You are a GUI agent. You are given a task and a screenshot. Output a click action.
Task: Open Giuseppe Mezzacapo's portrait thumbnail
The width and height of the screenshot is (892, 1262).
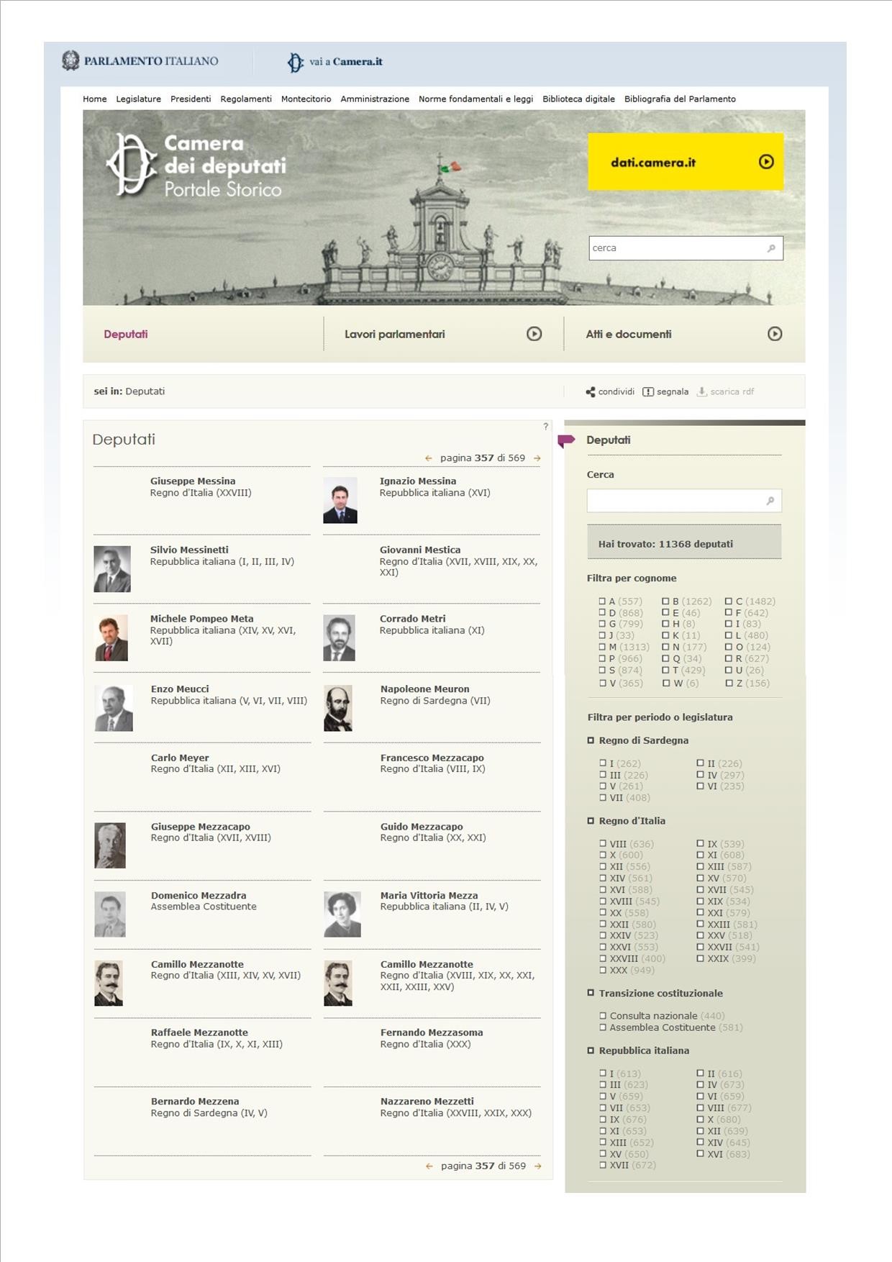(110, 845)
